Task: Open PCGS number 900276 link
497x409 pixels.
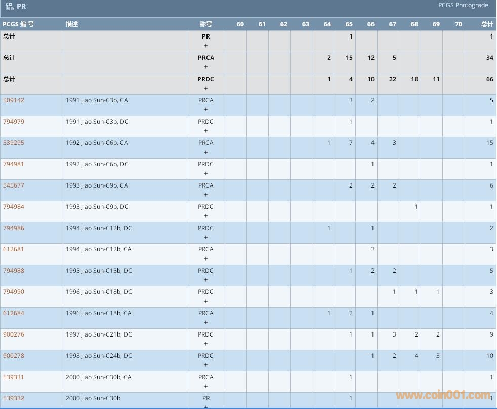Action: [x=14, y=334]
